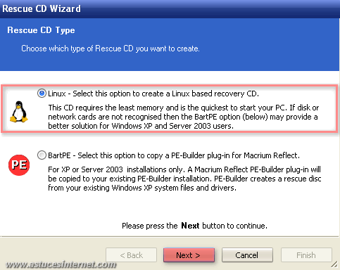Click the window resize grip corner
The height and width of the screenshot is (270, 340).
(334, 265)
